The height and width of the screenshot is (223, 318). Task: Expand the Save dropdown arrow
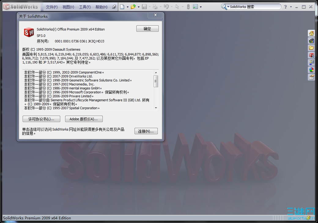[x=150, y=7]
